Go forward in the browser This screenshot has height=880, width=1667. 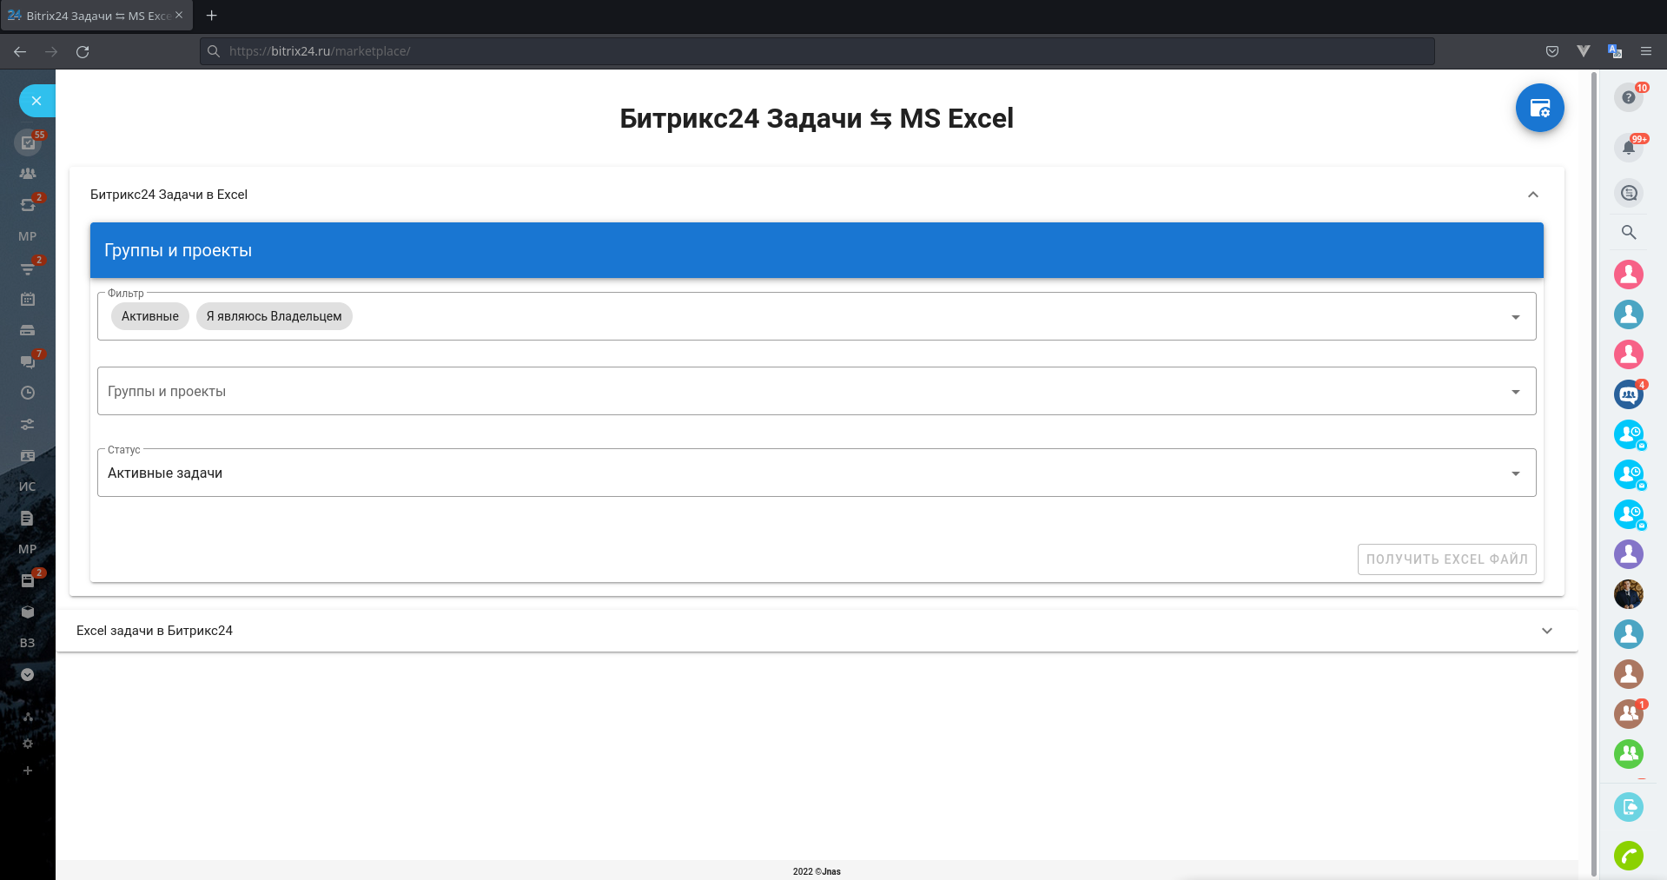(51, 51)
